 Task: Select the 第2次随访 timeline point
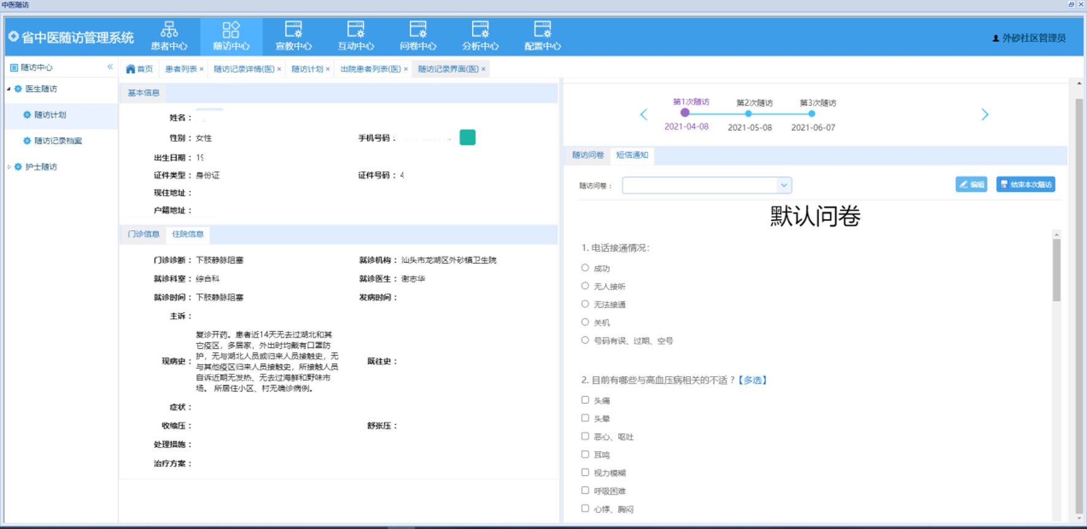point(748,114)
